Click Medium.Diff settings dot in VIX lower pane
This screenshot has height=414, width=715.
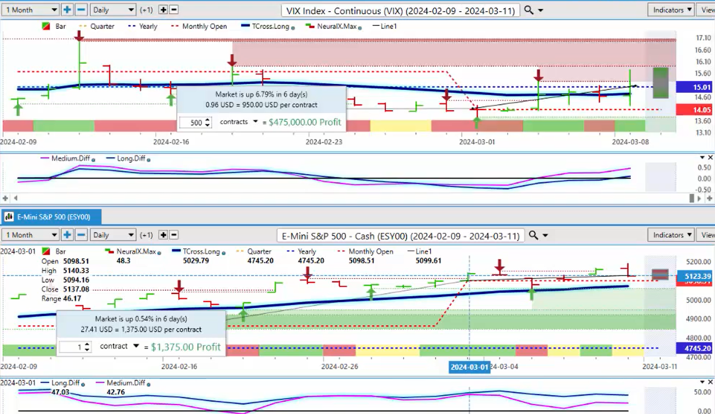coord(93,160)
